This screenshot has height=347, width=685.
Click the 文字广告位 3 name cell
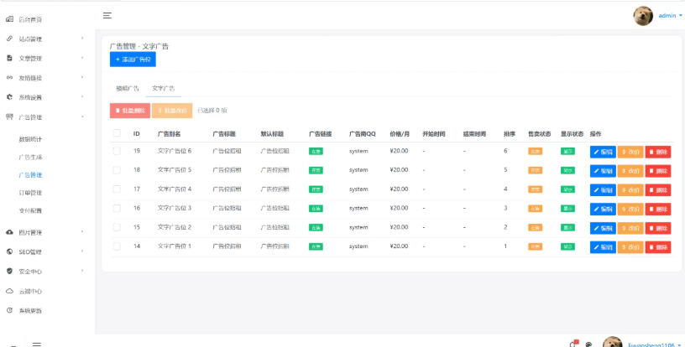point(175,208)
